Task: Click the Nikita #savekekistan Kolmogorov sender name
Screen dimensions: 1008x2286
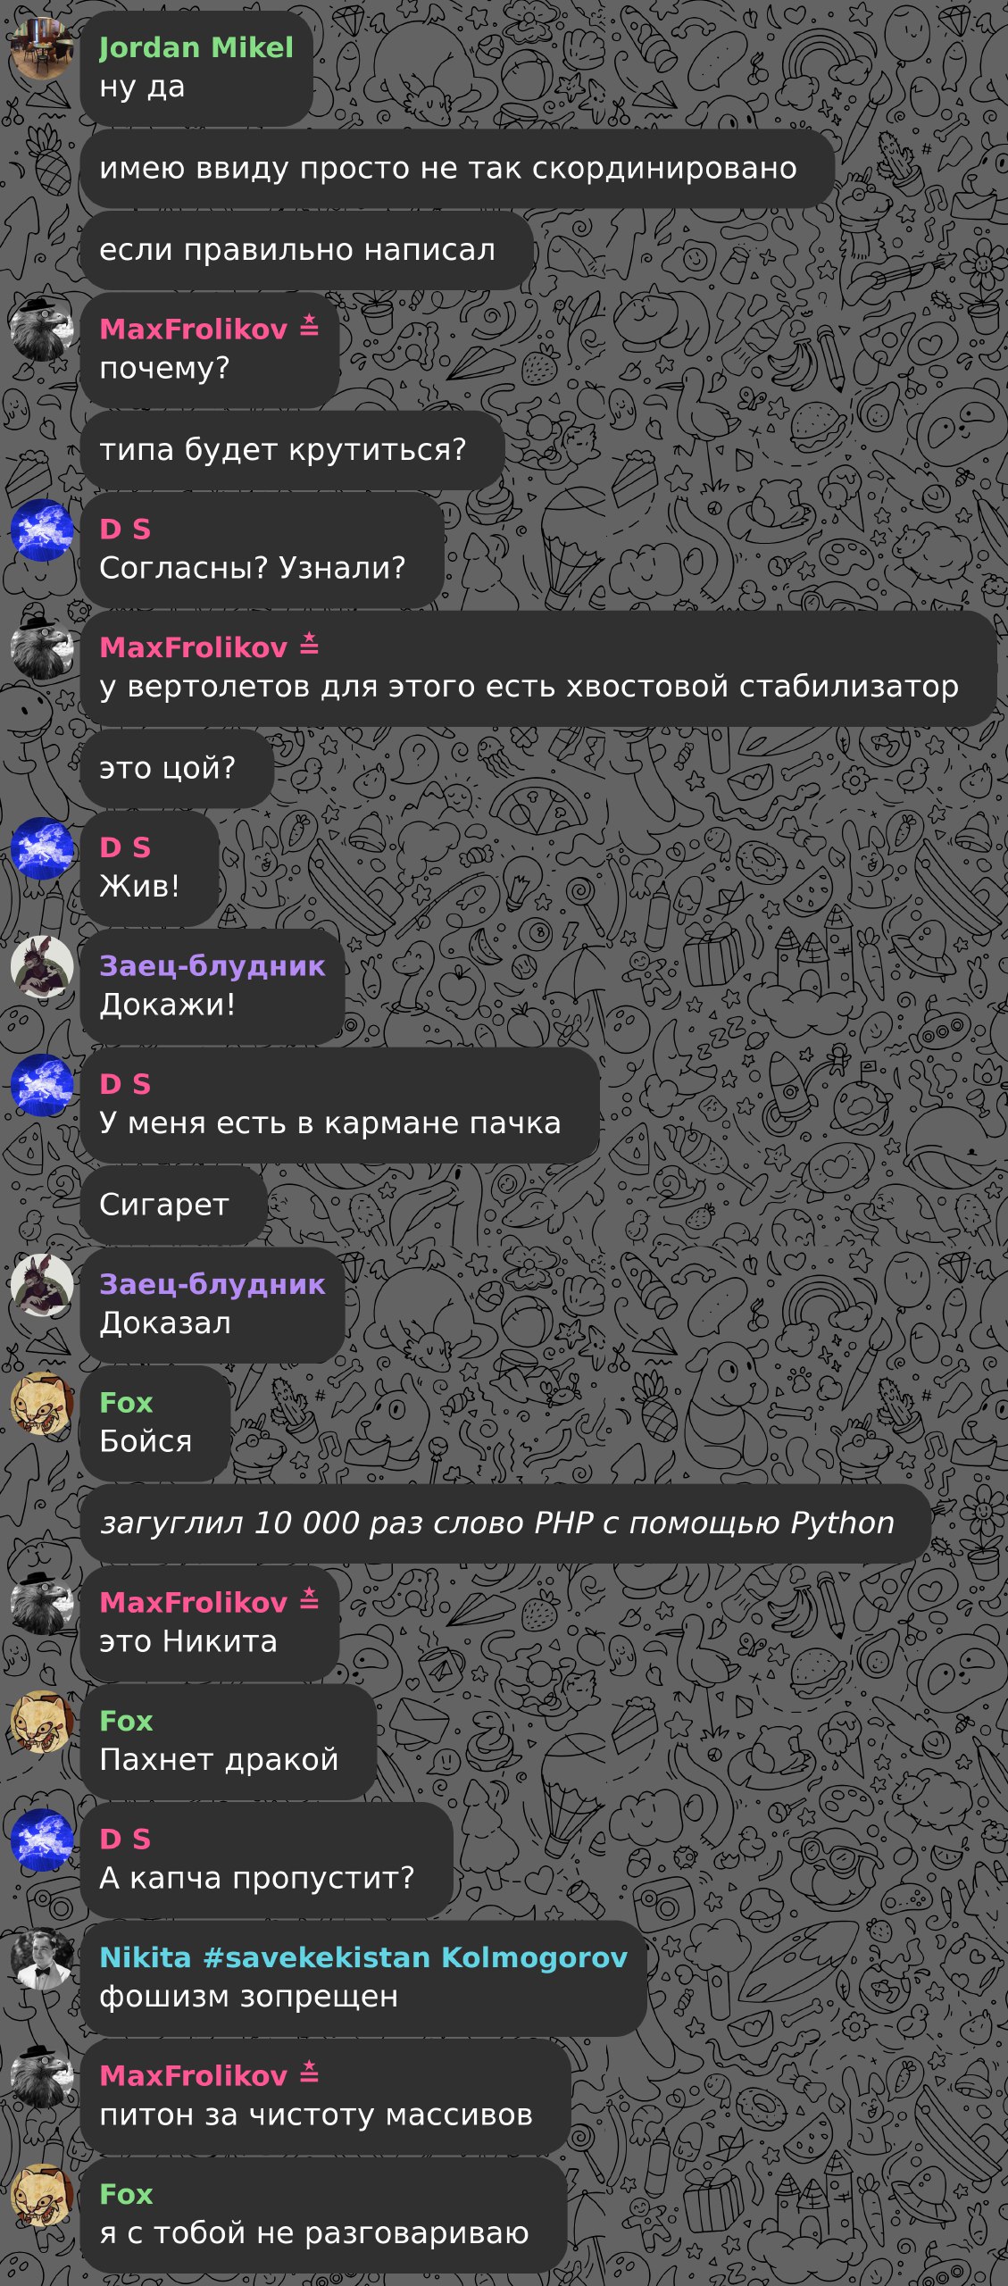Action: tap(363, 1957)
